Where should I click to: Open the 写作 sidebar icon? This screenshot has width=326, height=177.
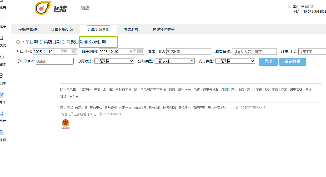[2, 95]
